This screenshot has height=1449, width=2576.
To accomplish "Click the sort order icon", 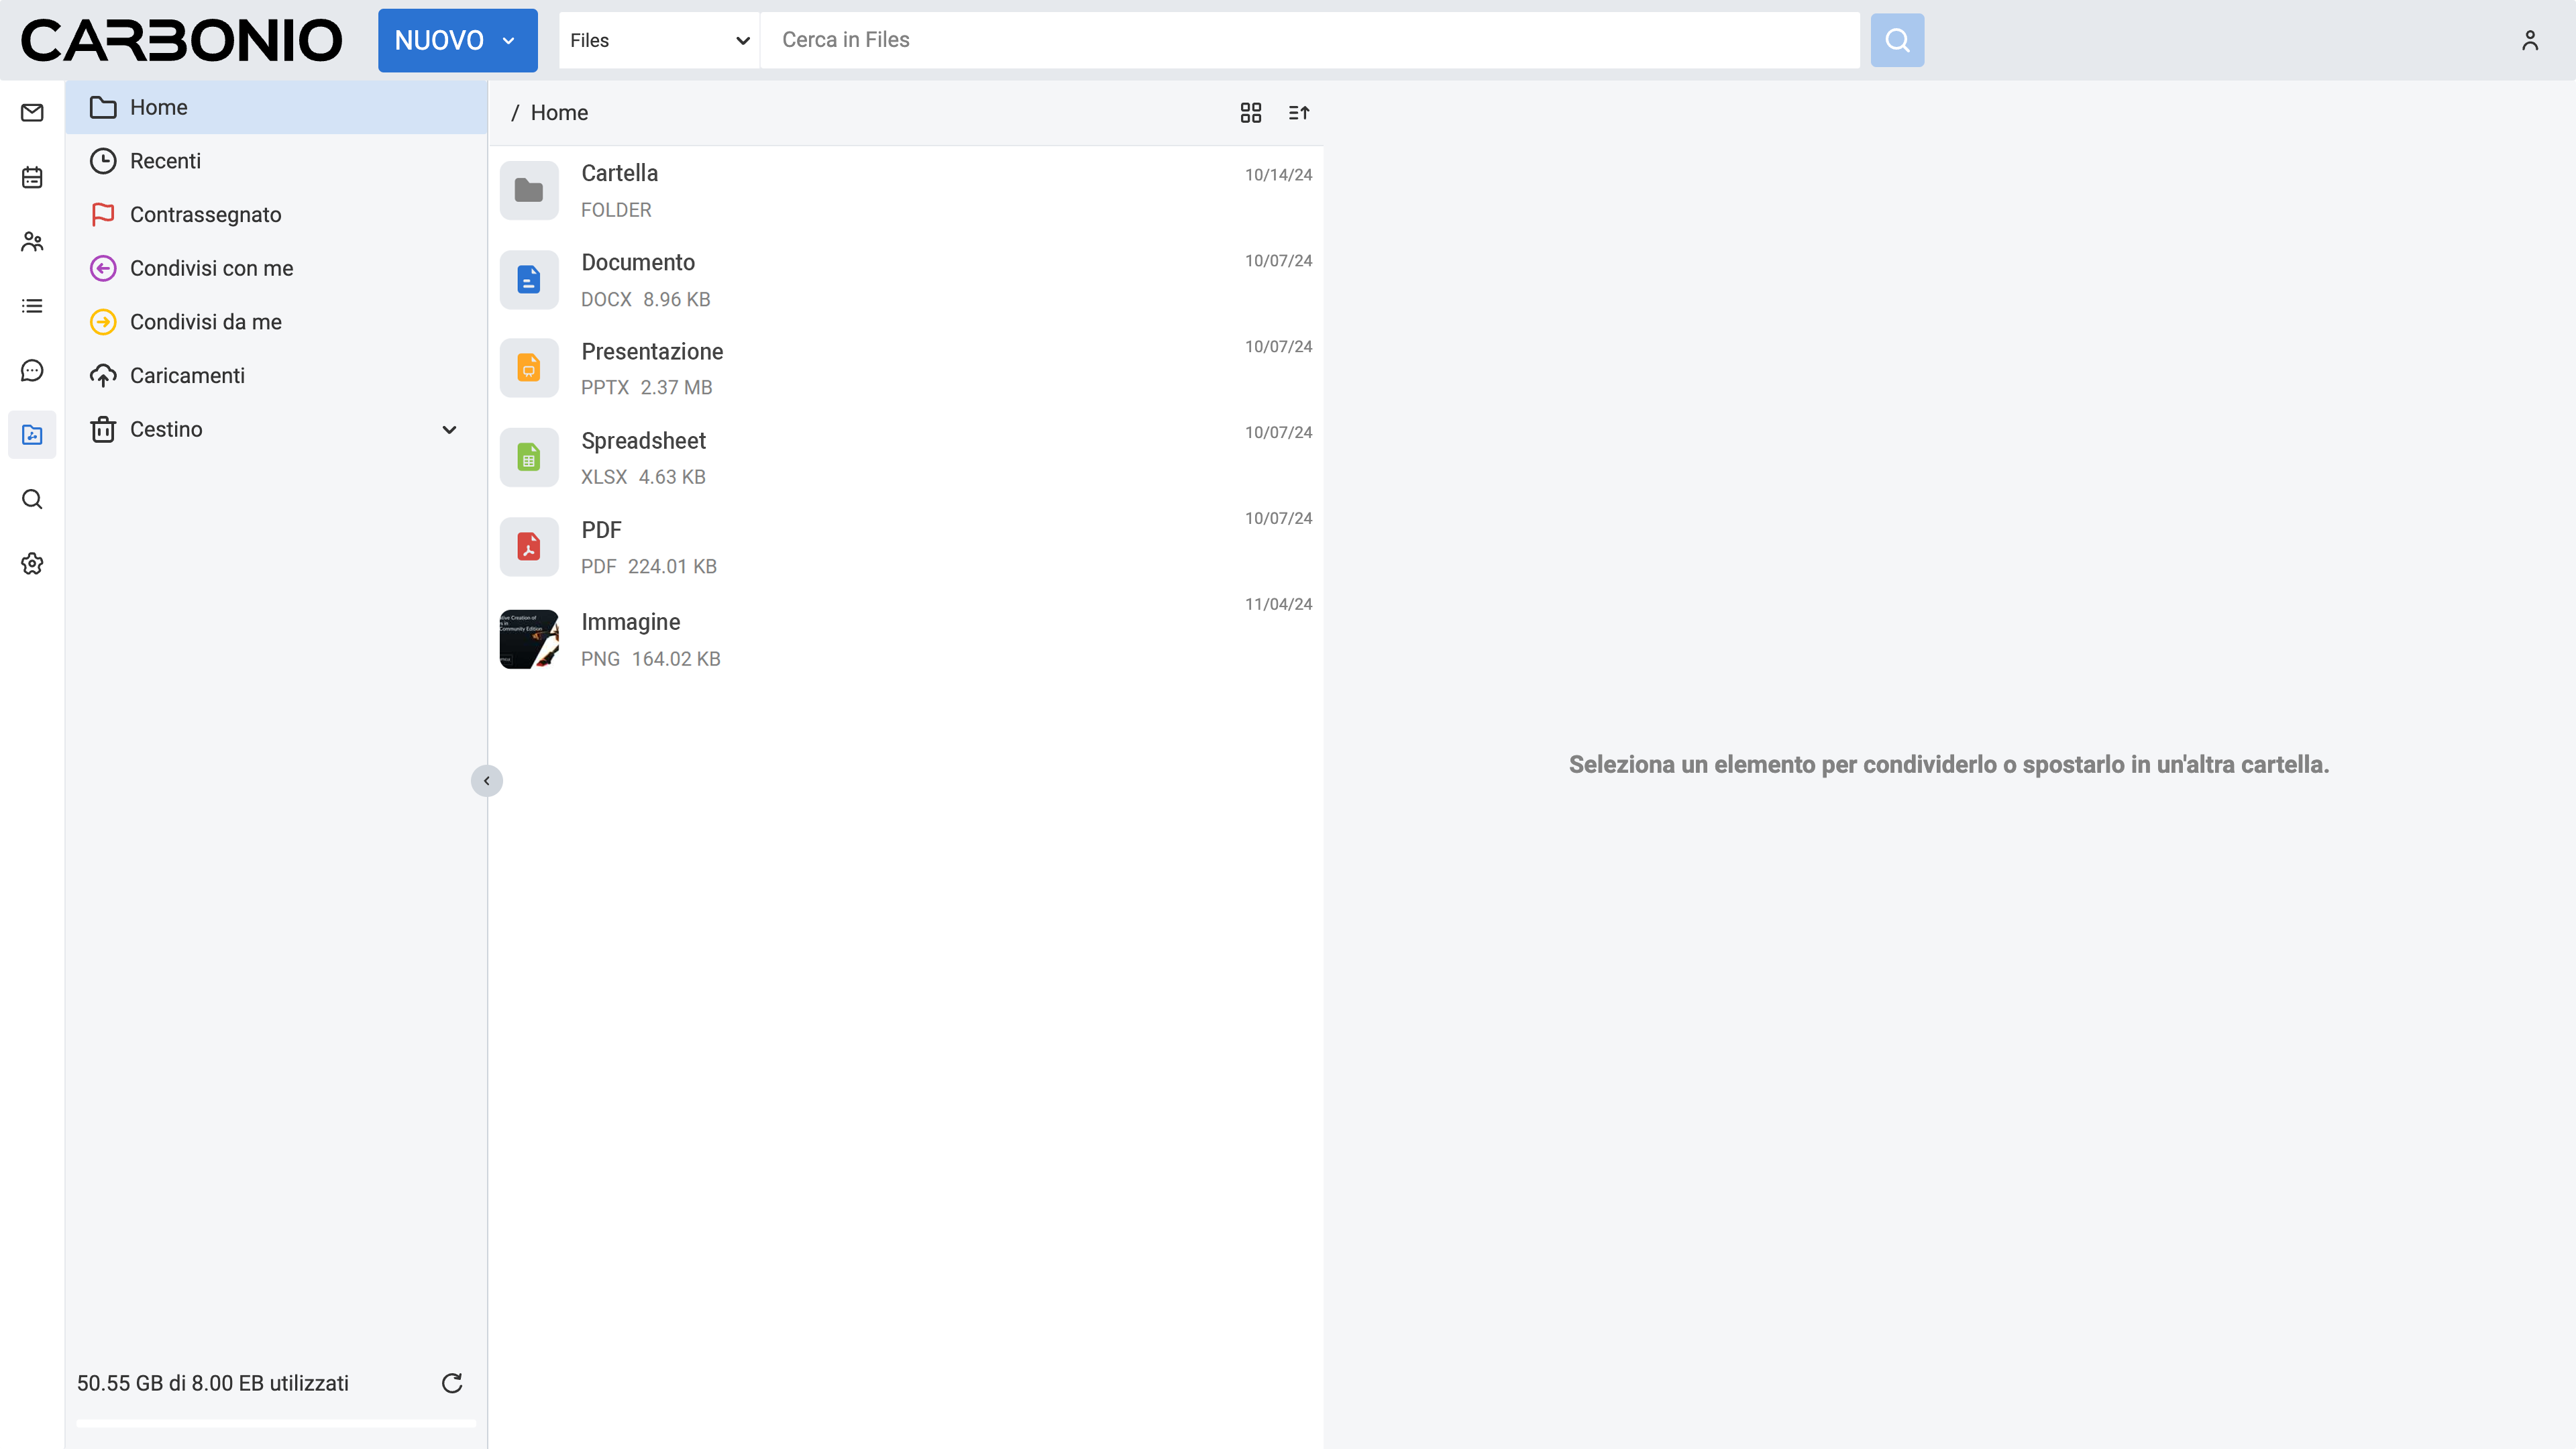I will pos(1298,113).
